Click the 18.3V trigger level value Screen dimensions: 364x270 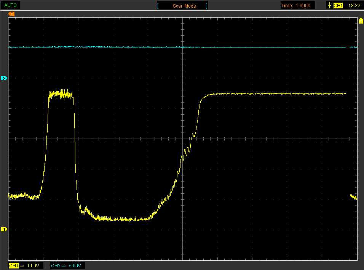click(x=354, y=6)
